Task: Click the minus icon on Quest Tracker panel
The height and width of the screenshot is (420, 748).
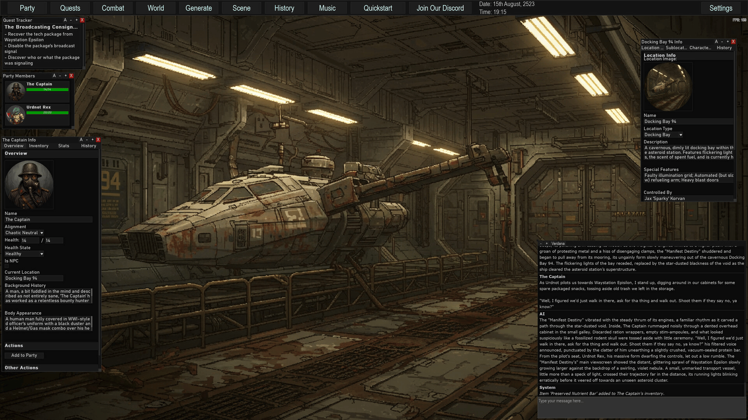Action: (71, 20)
